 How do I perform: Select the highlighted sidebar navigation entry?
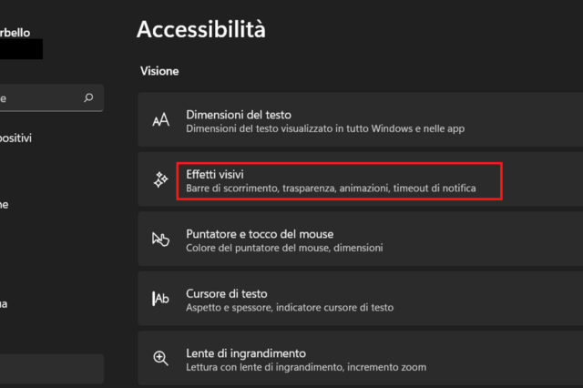pos(50,369)
